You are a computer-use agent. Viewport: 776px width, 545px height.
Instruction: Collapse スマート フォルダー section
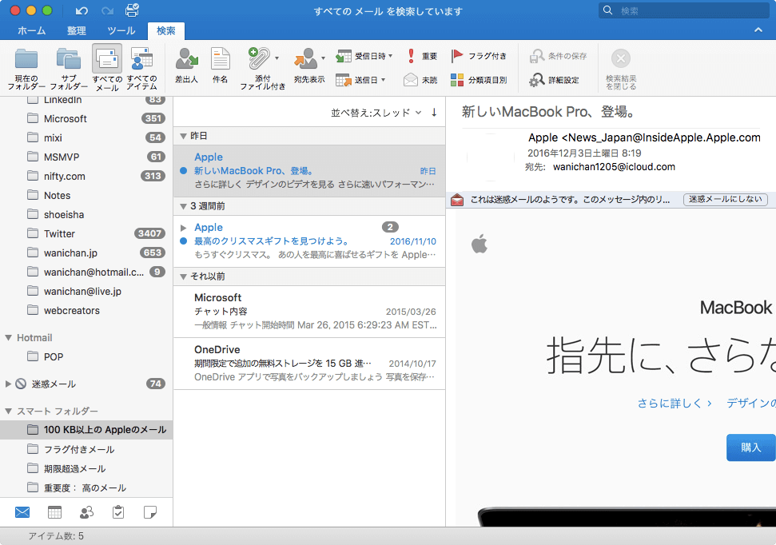(9, 411)
